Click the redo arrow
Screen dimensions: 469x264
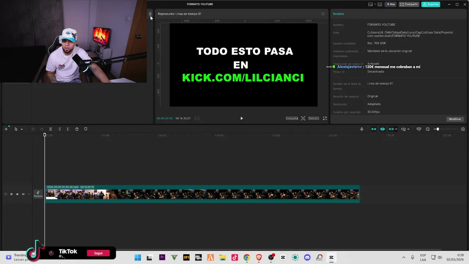(42, 129)
